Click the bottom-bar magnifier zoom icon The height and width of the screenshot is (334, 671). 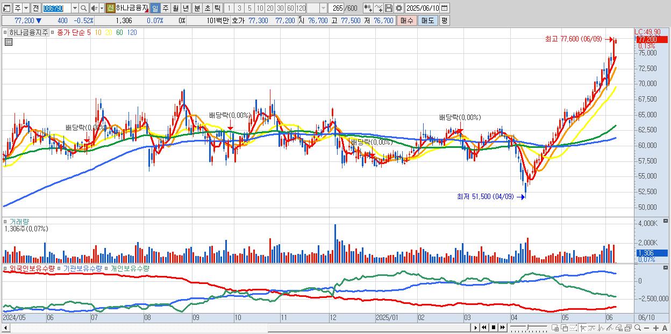[637, 328]
